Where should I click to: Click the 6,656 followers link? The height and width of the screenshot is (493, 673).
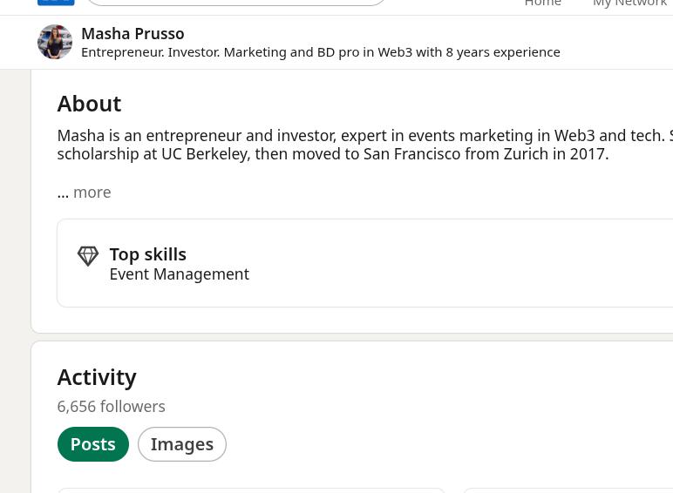[x=111, y=407]
